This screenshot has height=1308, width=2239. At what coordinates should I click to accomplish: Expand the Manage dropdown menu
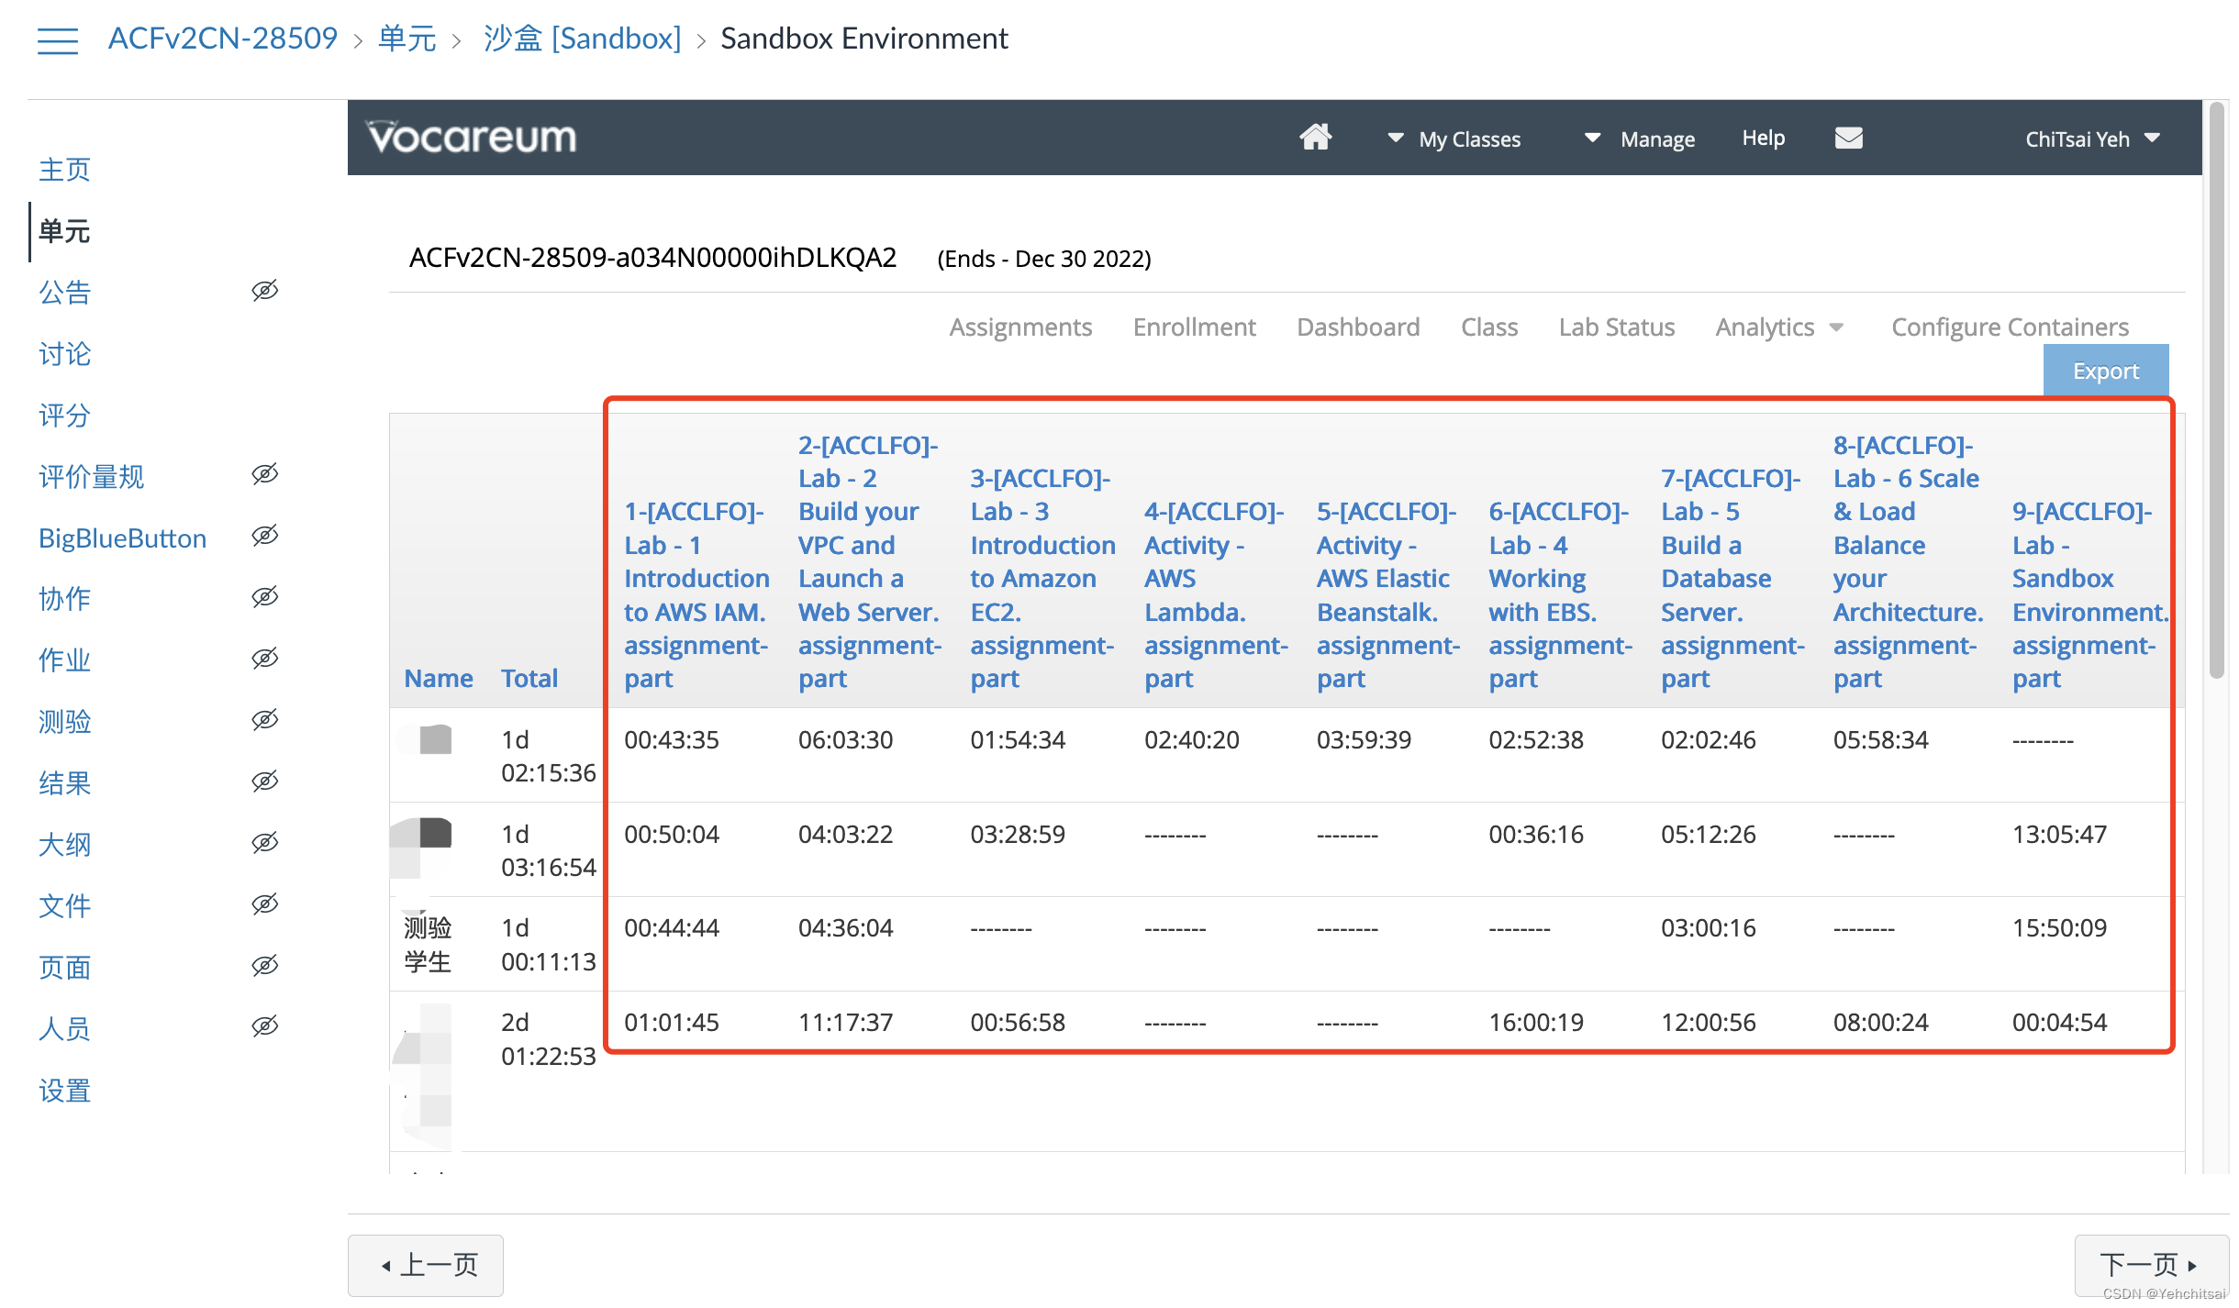tap(1640, 139)
